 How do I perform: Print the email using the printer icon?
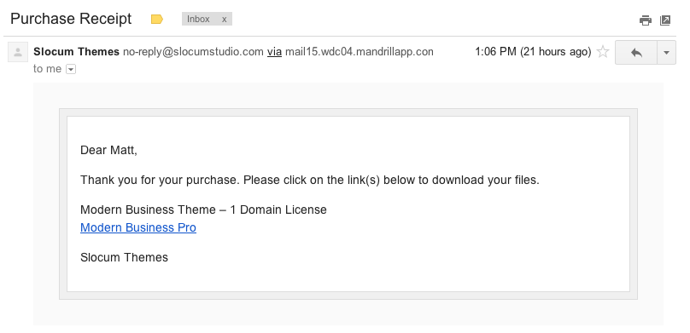(645, 20)
